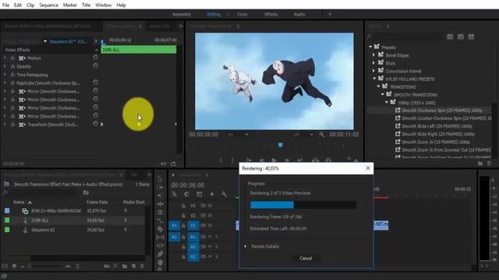Toggle the V3 track lock
Image resolution: width=499 pixels, height=280 pixels.
(x=184, y=205)
